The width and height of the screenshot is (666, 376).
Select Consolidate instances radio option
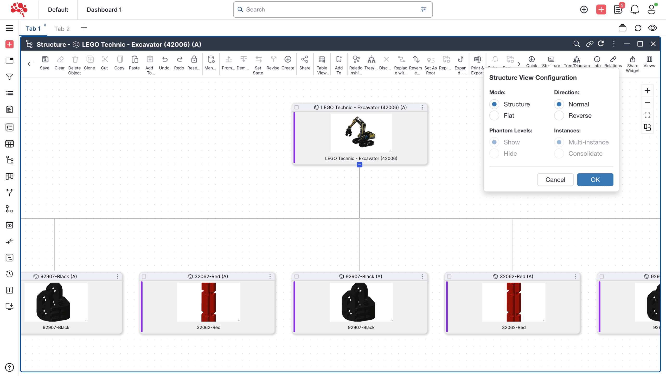coord(559,154)
